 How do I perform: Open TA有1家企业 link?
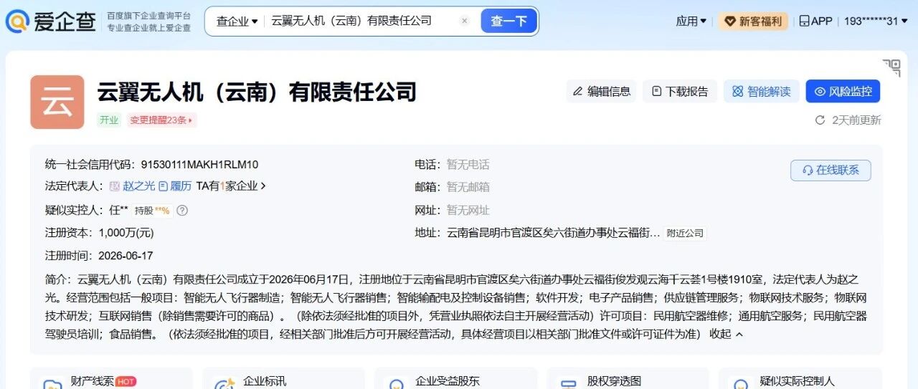point(231,186)
